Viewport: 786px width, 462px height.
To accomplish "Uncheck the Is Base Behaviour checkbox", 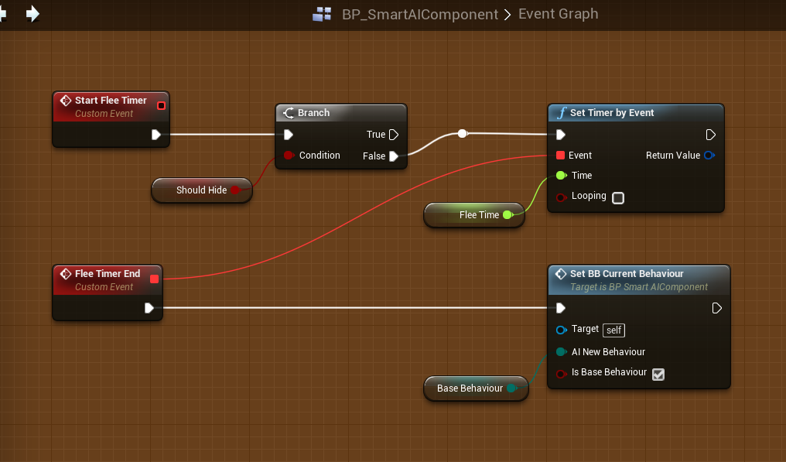I will pyautogui.click(x=658, y=375).
